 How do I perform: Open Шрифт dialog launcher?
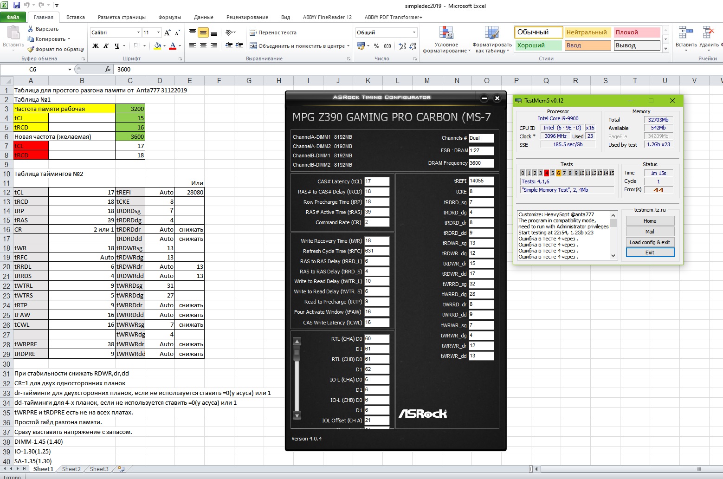(180, 59)
